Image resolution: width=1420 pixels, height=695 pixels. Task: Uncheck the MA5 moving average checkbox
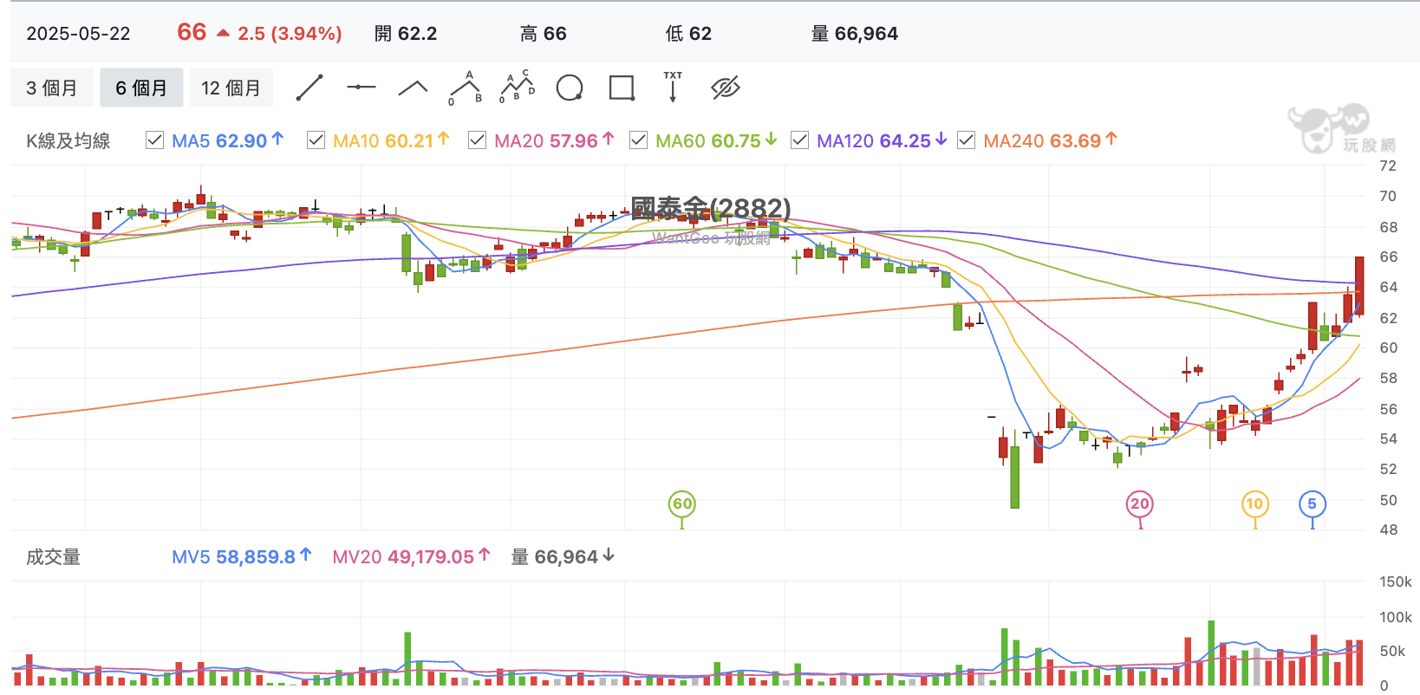[154, 140]
